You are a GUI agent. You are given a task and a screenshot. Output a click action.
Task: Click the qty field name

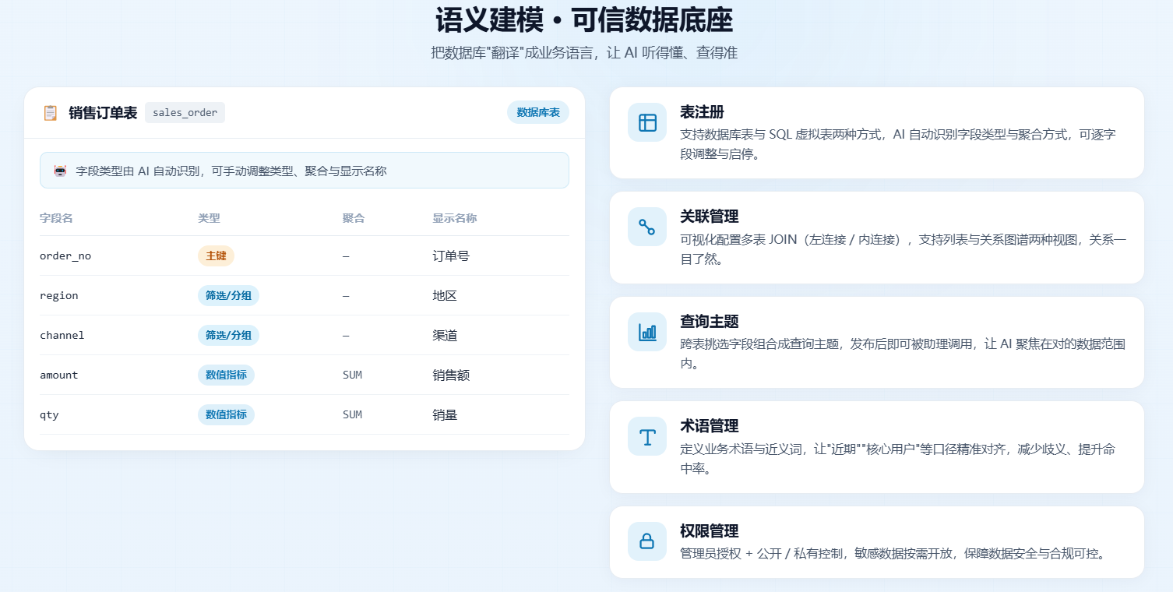point(49,414)
